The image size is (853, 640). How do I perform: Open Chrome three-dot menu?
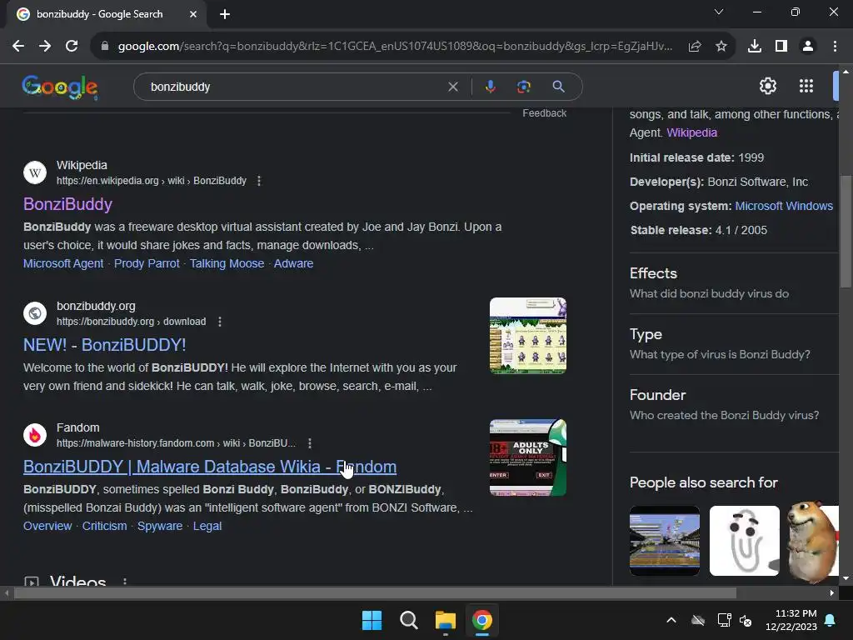pyautogui.click(x=835, y=47)
